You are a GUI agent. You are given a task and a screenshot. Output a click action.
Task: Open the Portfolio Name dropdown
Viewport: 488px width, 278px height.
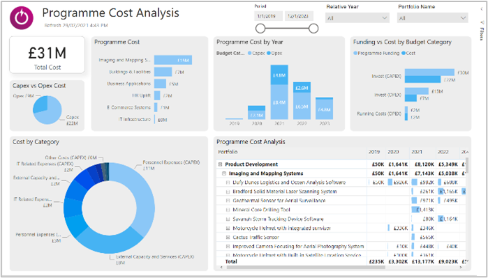pos(432,18)
